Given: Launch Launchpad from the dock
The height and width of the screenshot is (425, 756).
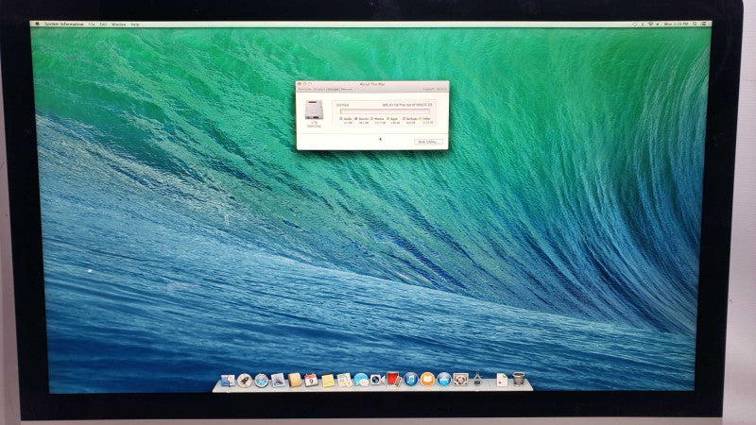Looking at the screenshot, I should [x=245, y=381].
